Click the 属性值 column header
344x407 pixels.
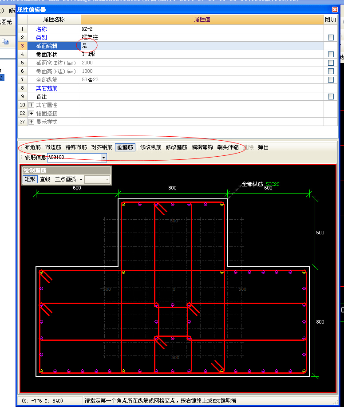(x=202, y=20)
